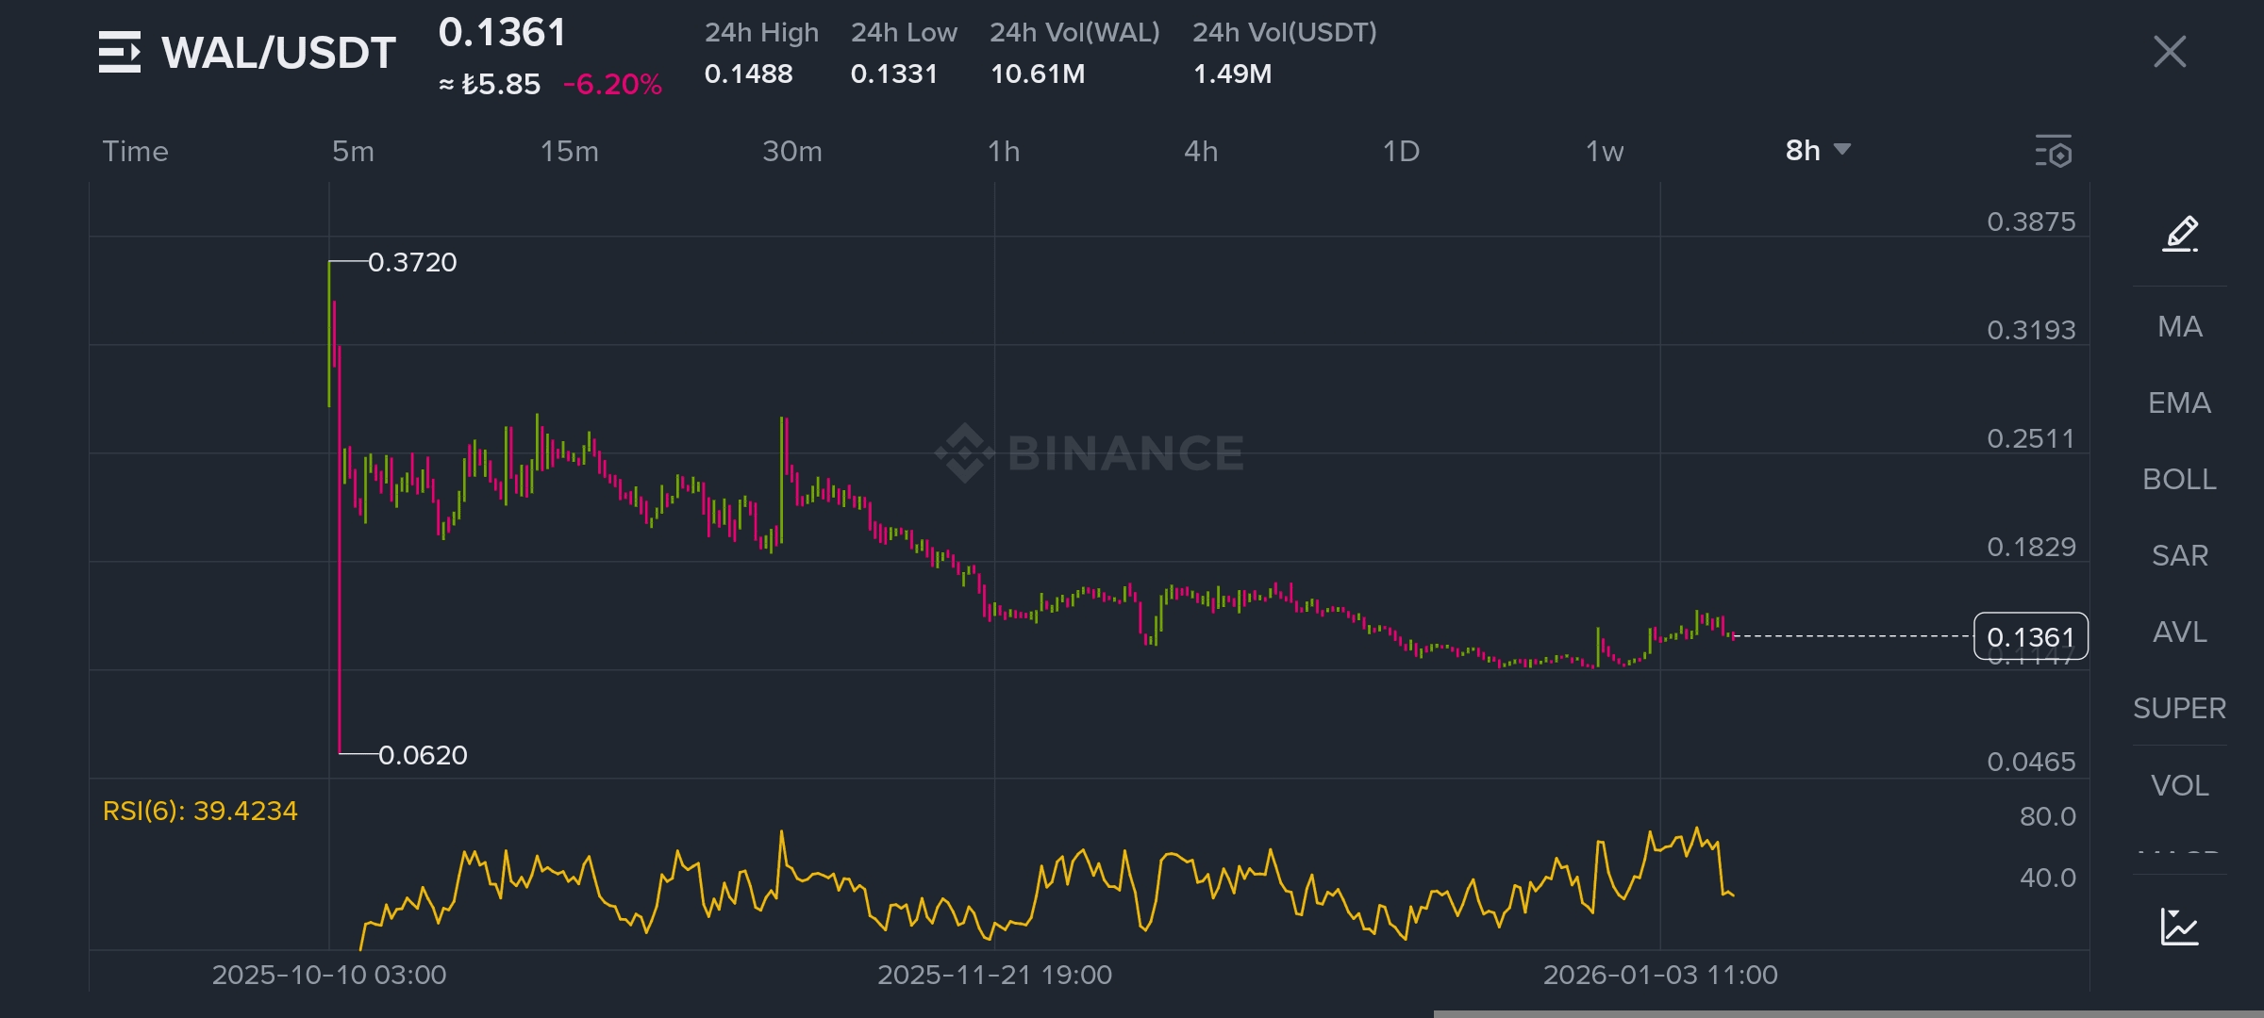Enable the BOLL indicator overlay
2264x1018 pixels.
click(x=2179, y=480)
